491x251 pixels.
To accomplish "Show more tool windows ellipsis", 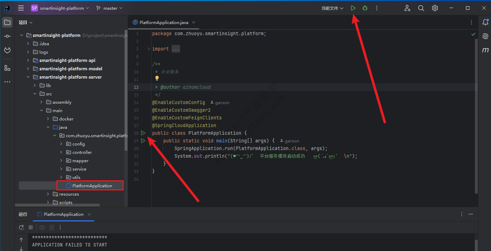I will tap(7, 82).
